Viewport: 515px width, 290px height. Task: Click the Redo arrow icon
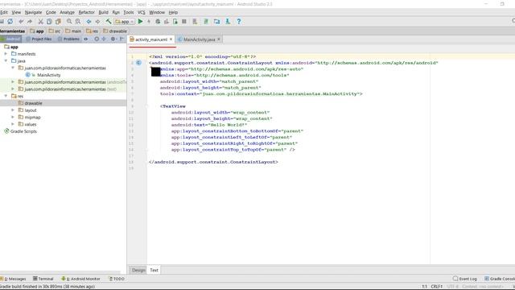click(30, 22)
